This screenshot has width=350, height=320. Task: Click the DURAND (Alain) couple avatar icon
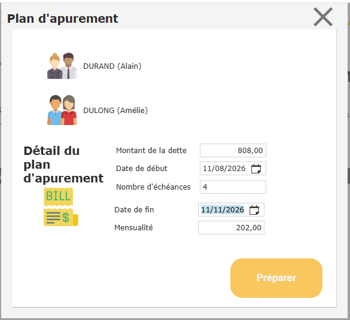pos(62,66)
